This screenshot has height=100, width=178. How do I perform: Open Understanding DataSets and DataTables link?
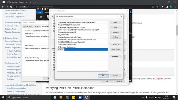click(20, 85)
